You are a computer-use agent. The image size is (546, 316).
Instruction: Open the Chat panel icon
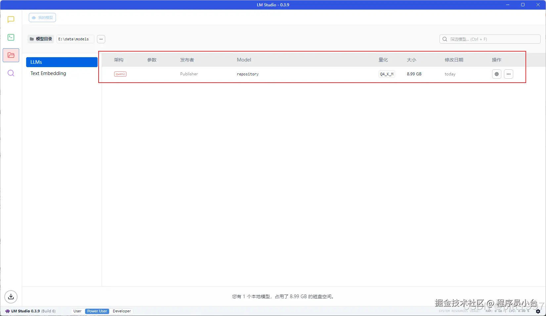11,20
